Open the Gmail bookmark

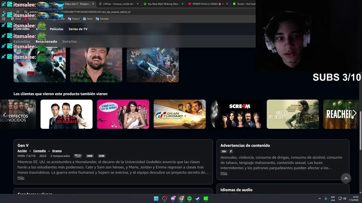click(16, 19)
